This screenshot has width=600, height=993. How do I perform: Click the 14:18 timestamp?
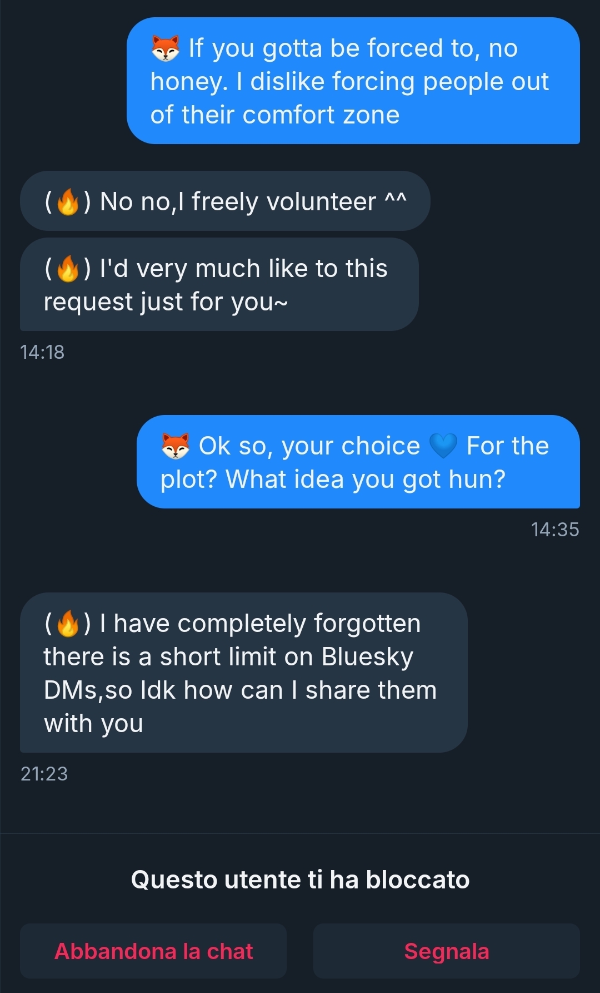point(42,352)
